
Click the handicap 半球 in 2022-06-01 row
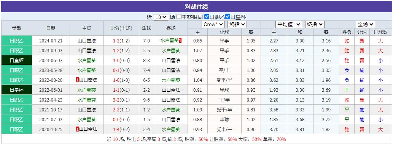click(x=224, y=90)
